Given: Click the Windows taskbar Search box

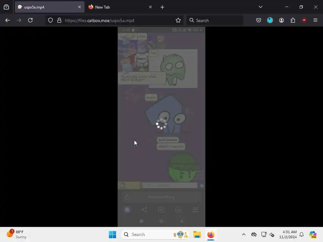Looking at the screenshot, I should click(155, 234).
